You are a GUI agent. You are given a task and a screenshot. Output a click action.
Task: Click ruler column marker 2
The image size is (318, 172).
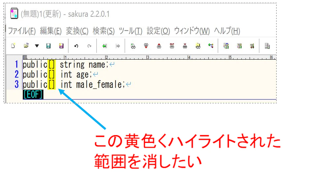107,57
